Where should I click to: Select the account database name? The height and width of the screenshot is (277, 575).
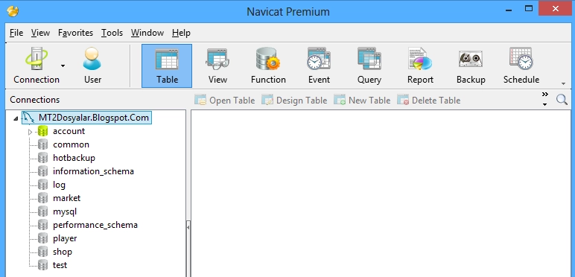coord(69,131)
